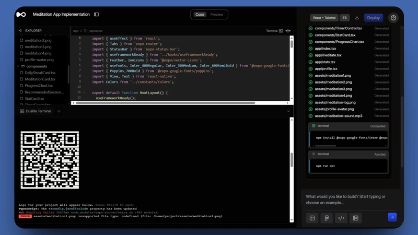418x235 pixels.
Task: Click the split editor icon
Action: tap(288, 31)
